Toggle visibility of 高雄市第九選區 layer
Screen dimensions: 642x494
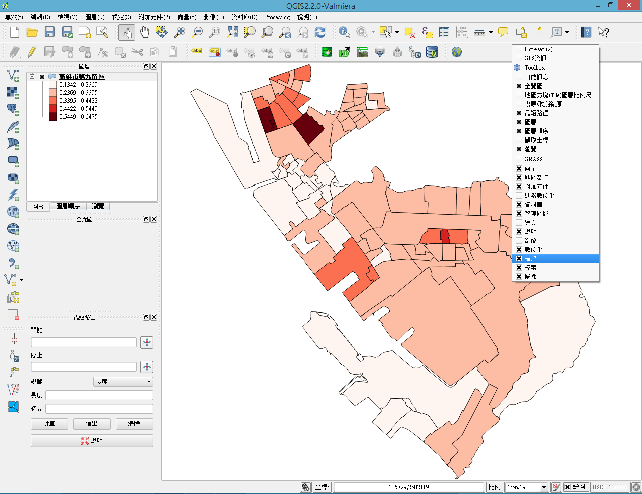[x=42, y=77]
